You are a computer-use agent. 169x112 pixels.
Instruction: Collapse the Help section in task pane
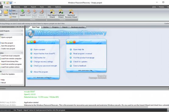tap(22, 71)
